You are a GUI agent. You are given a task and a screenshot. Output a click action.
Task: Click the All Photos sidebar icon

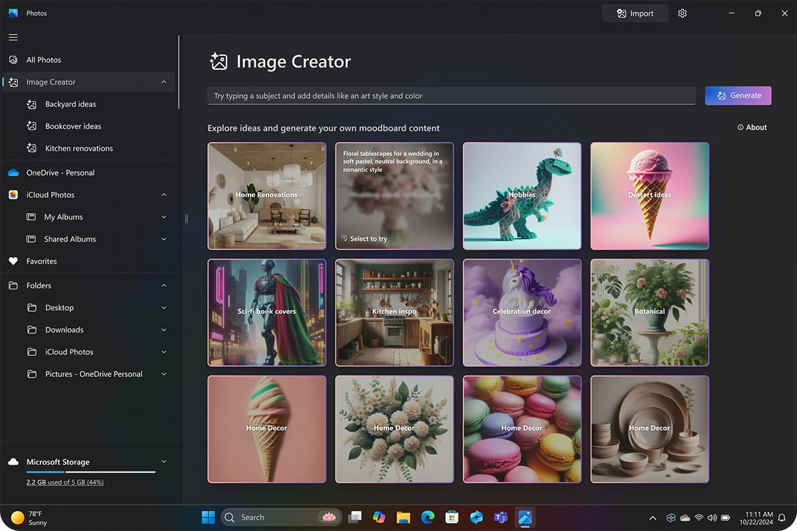(13, 60)
